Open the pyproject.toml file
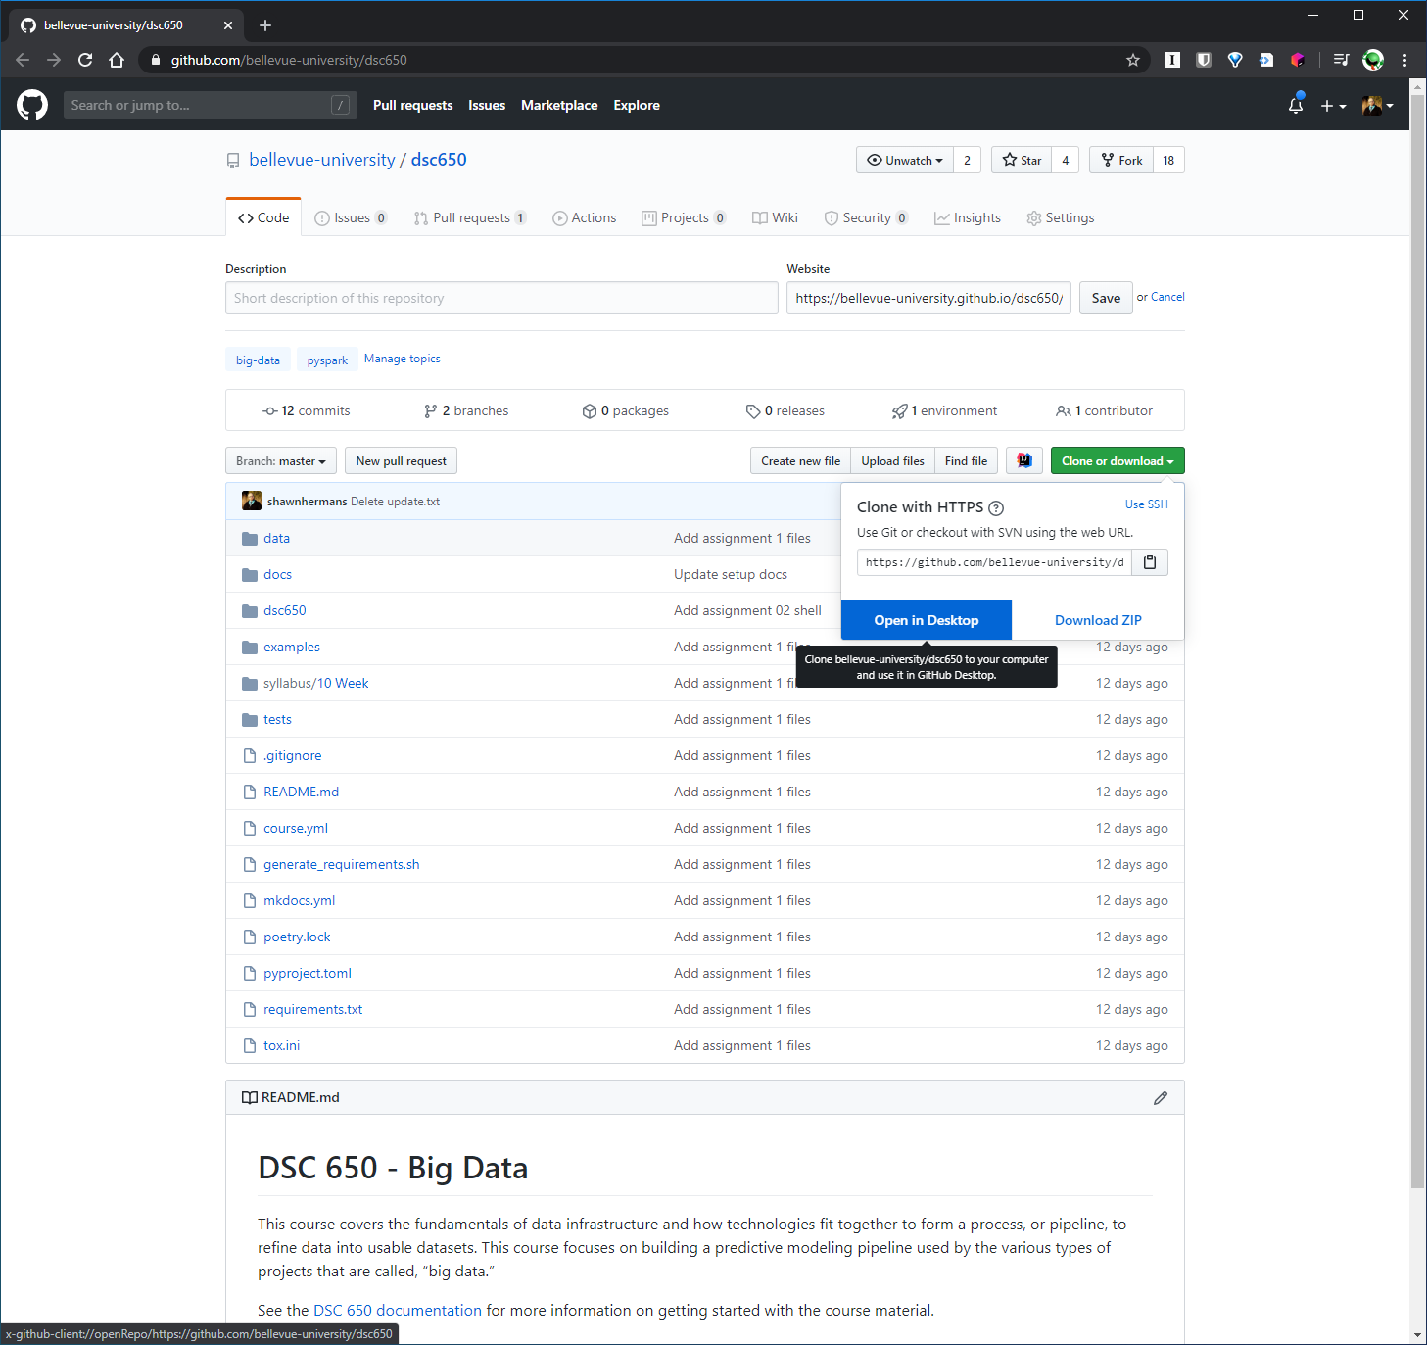 tap(308, 973)
